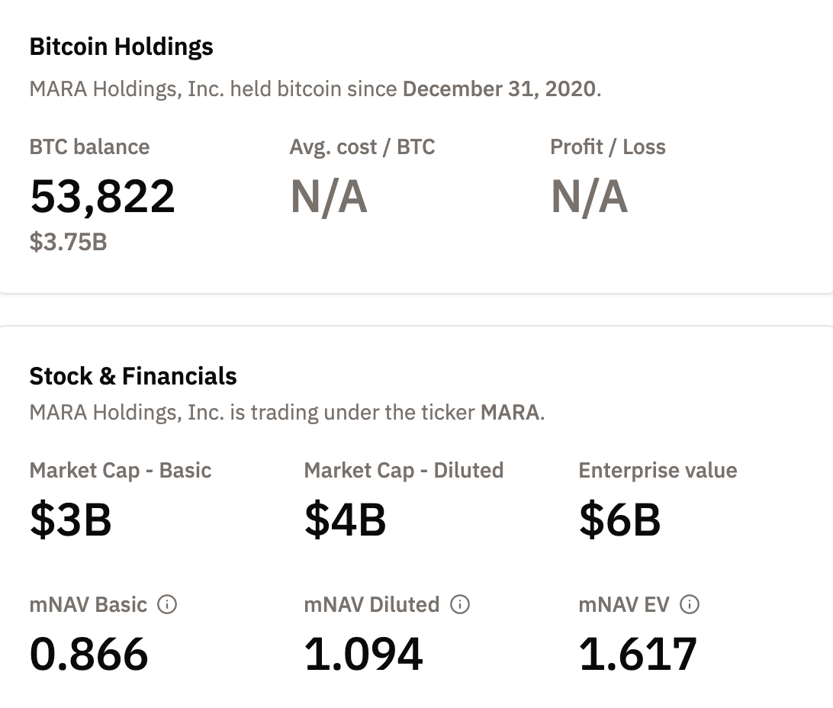Viewport: 833px width, 708px height.
Task: Click the 1.617 mNAV EV value
Action: [638, 654]
